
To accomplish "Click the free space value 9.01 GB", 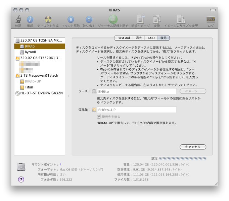I will pyautogui.click(x=157, y=170).
